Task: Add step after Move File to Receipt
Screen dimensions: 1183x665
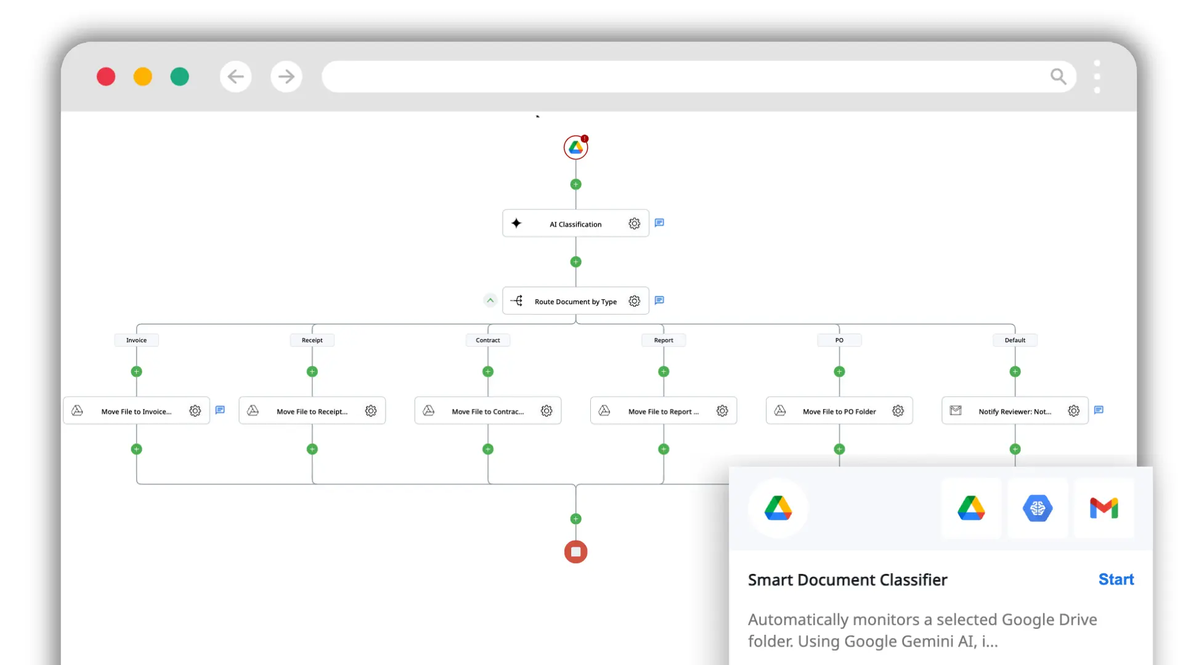Action: click(x=312, y=449)
